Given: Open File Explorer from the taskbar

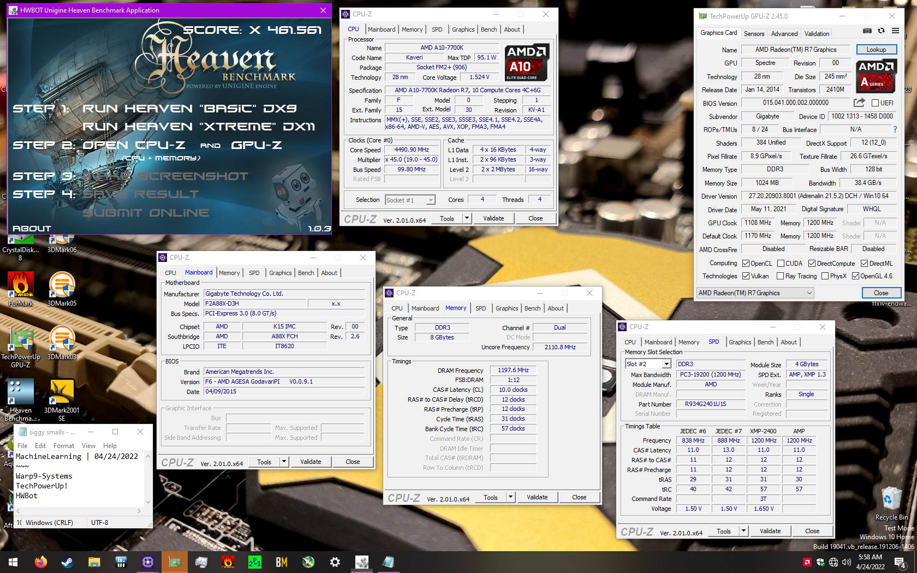Looking at the screenshot, I should pos(94,562).
